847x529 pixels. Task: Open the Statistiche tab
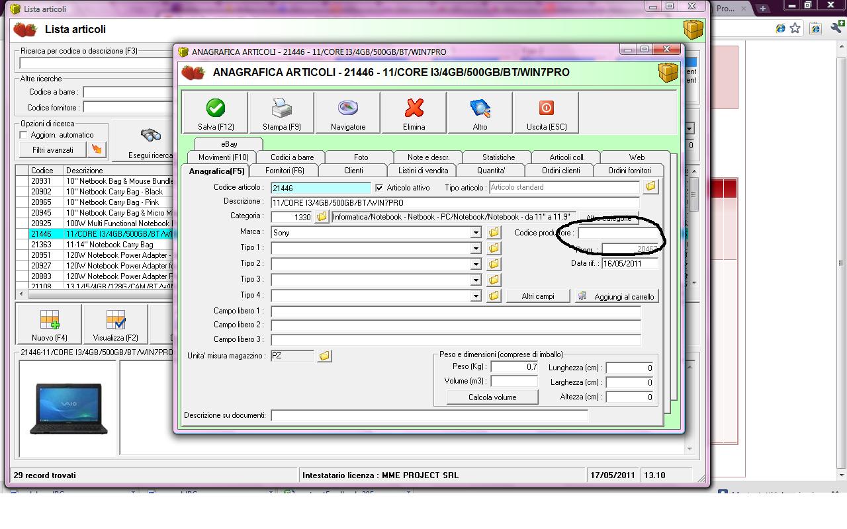click(x=498, y=157)
